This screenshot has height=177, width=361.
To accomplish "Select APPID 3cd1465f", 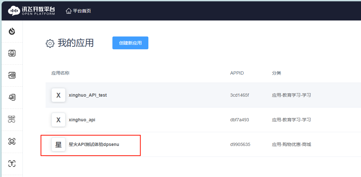I will click(x=240, y=95).
